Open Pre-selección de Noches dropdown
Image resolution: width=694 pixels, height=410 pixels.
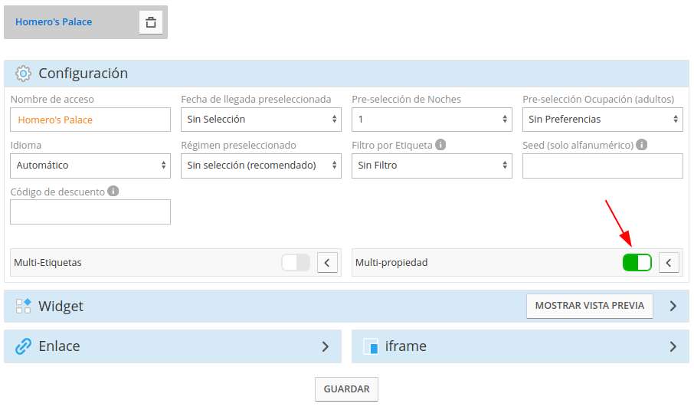pyautogui.click(x=431, y=120)
